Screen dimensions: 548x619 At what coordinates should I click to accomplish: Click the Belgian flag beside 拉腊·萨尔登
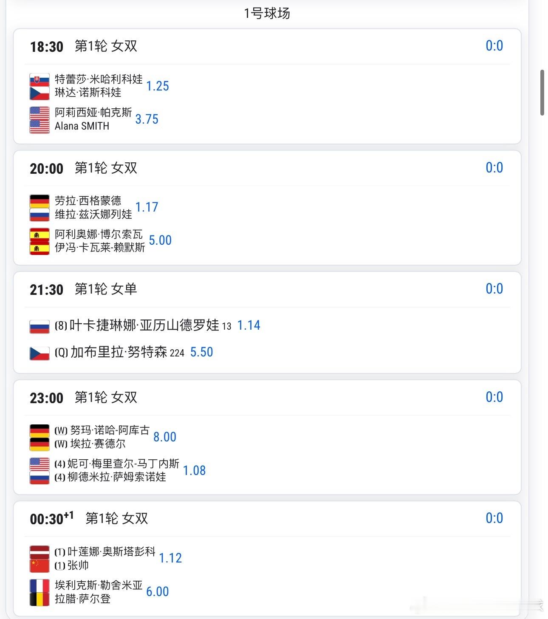[x=39, y=599]
